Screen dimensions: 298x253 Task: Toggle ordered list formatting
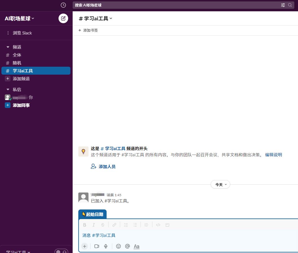[126, 224]
